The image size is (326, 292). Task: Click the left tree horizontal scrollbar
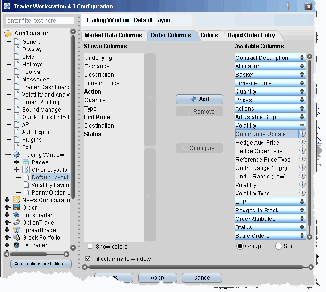tap(29, 254)
